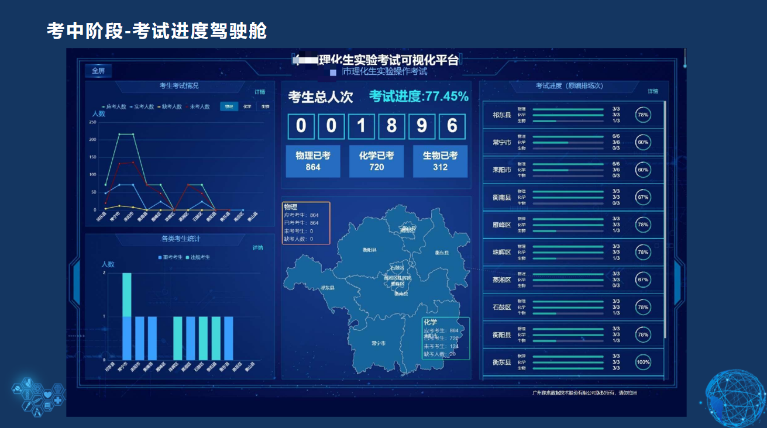Click the 100% progress circle for 衡东县
The height and width of the screenshot is (428, 767).
pos(643,363)
